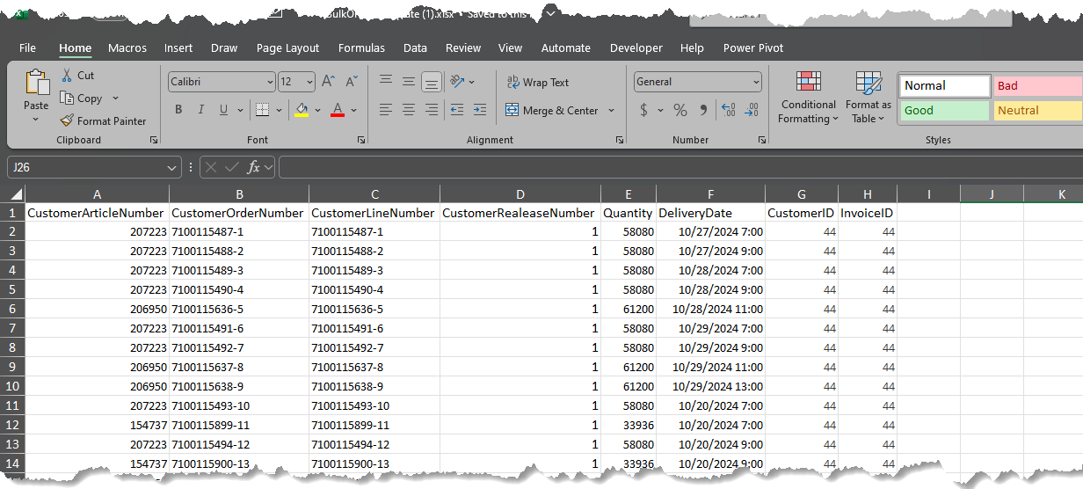Image resolution: width=1083 pixels, height=489 pixels.
Task: Apply center horizontal alignment
Action: [x=409, y=110]
